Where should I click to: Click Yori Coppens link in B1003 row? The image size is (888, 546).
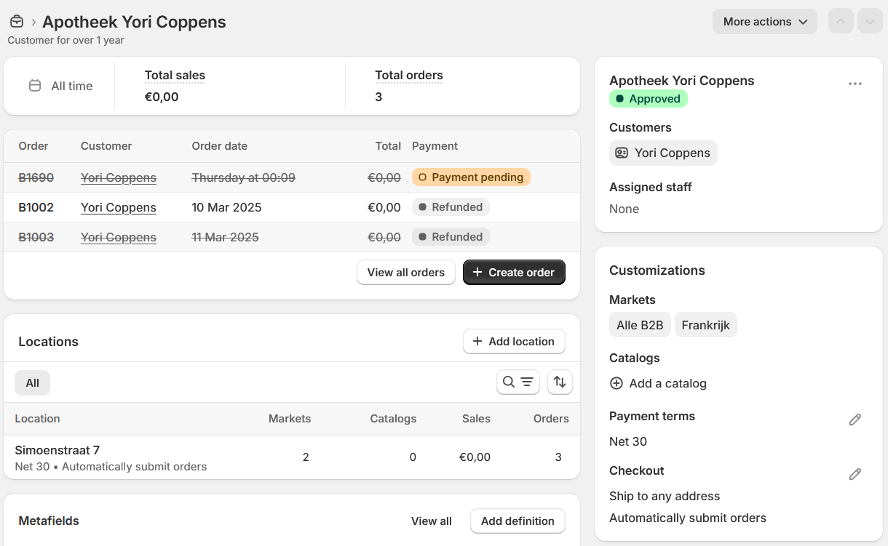[x=119, y=237]
